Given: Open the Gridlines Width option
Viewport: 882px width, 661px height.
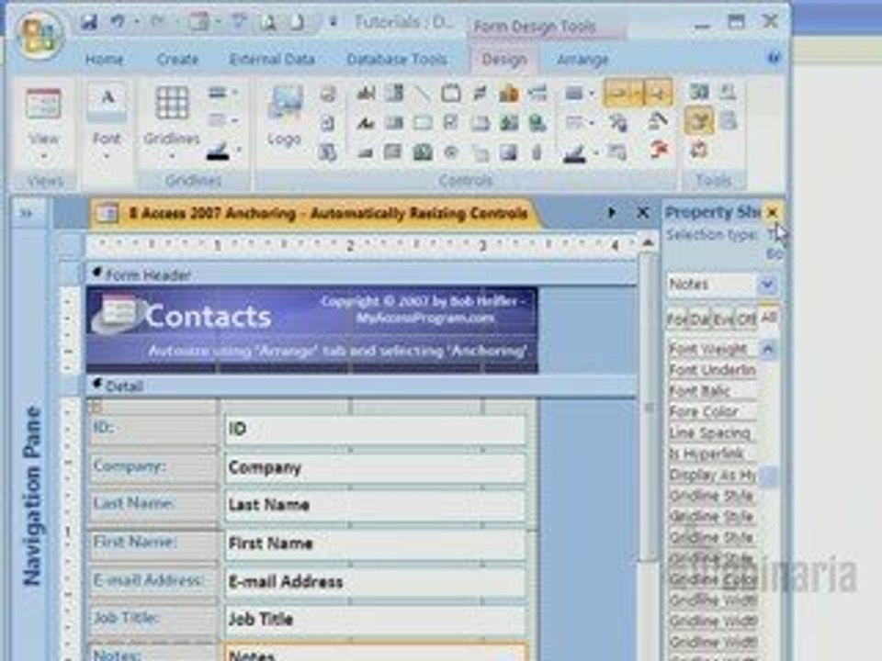Looking at the screenshot, I should coord(222,94).
